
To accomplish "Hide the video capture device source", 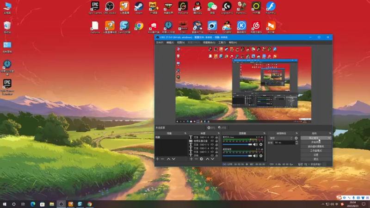I will pos(212,141).
